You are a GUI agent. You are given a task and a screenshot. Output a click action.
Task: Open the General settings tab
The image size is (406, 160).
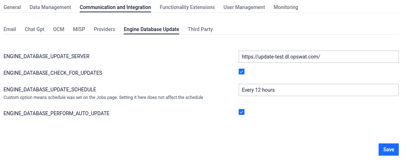[12, 7]
